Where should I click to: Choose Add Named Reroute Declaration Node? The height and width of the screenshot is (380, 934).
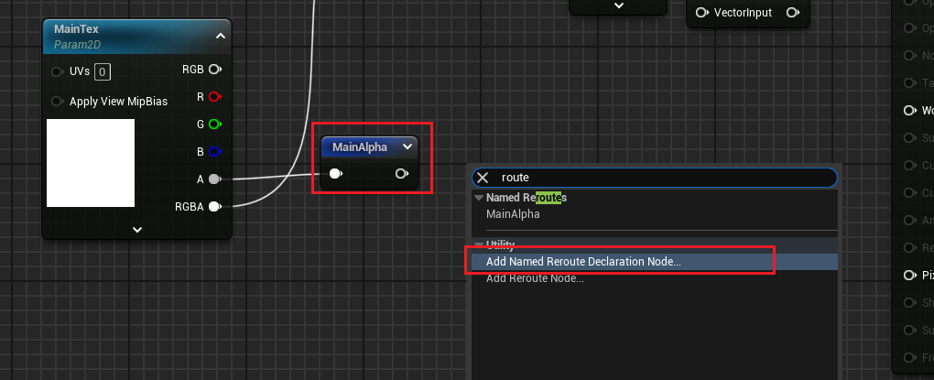click(x=583, y=261)
